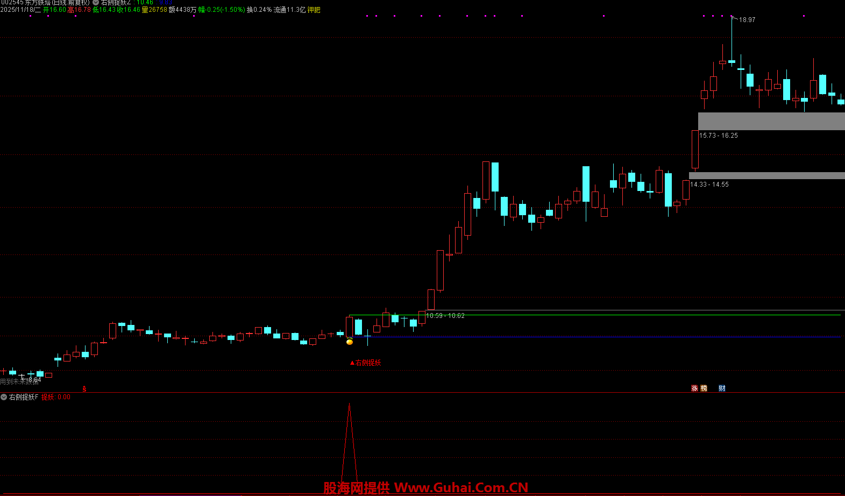
Task: Expand the 右侧捉妖Z main indicator dropdown
Action: coord(96,3)
